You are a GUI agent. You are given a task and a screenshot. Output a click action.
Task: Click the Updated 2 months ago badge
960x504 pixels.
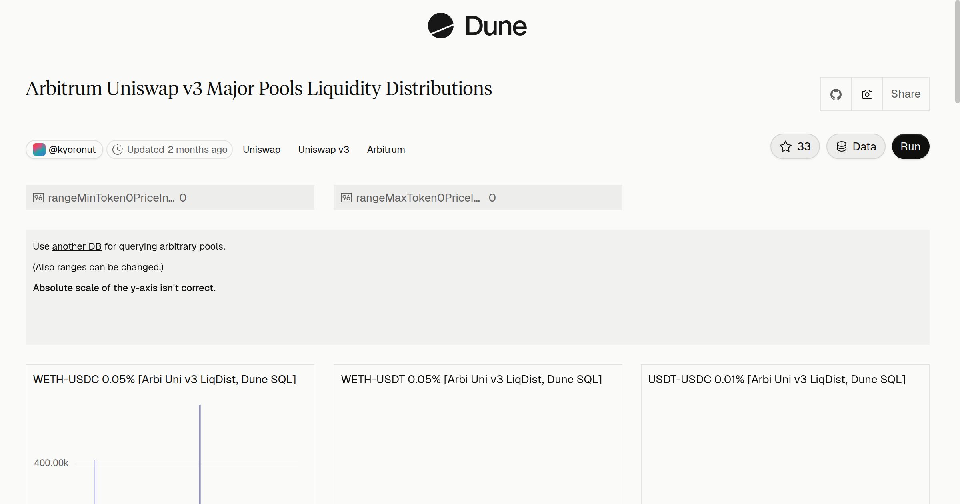tap(170, 150)
